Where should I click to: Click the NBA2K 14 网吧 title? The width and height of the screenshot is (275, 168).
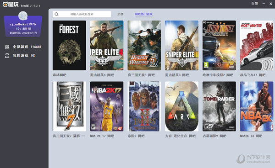(251, 136)
